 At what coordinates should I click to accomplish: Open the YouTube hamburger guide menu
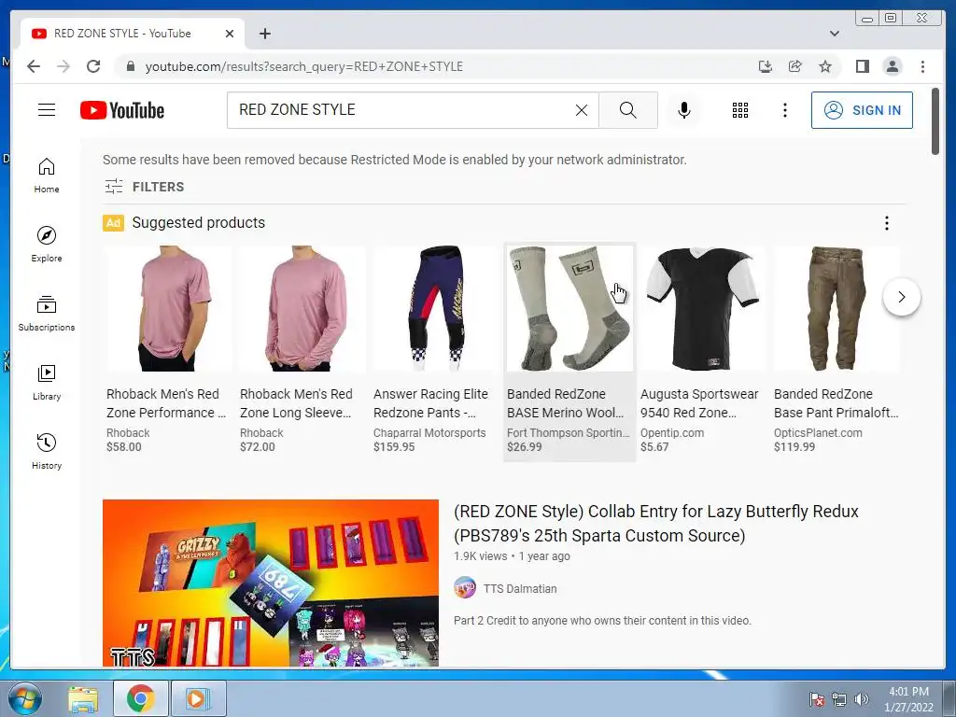click(x=47, y=110)
